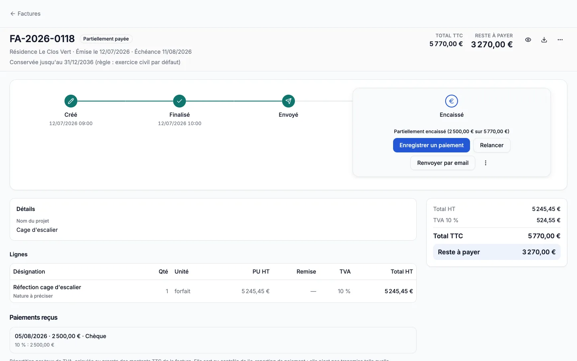The height and width of the screenshot is (361, 577).
Task: Click the Total TTC summary label
Action: pyautogui.click(x=448, y=236)
